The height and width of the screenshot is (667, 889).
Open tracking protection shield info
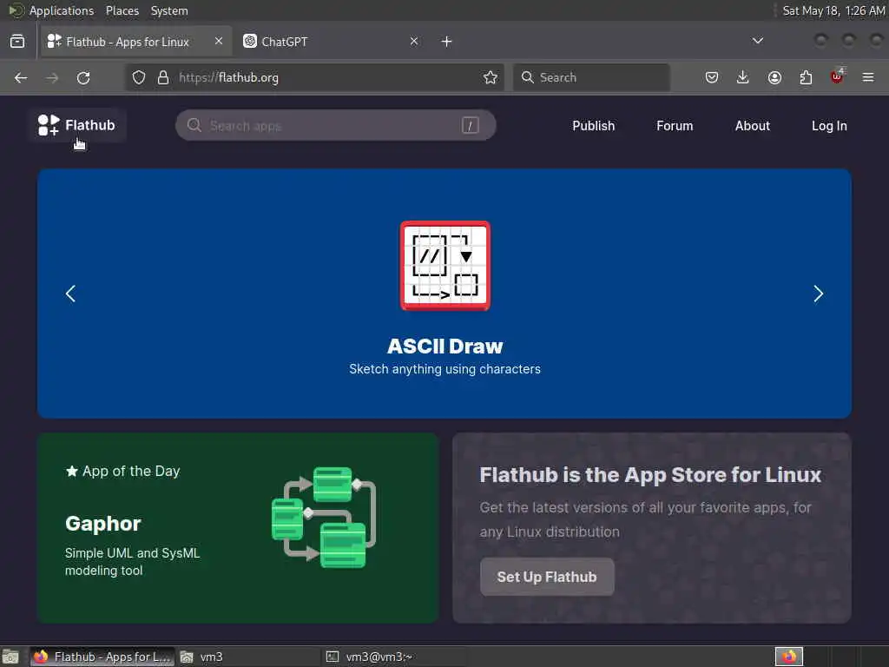coord(139,77)
